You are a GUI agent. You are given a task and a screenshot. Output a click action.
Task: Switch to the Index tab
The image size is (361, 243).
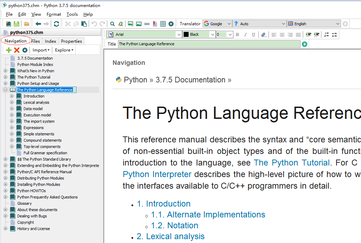50,41
